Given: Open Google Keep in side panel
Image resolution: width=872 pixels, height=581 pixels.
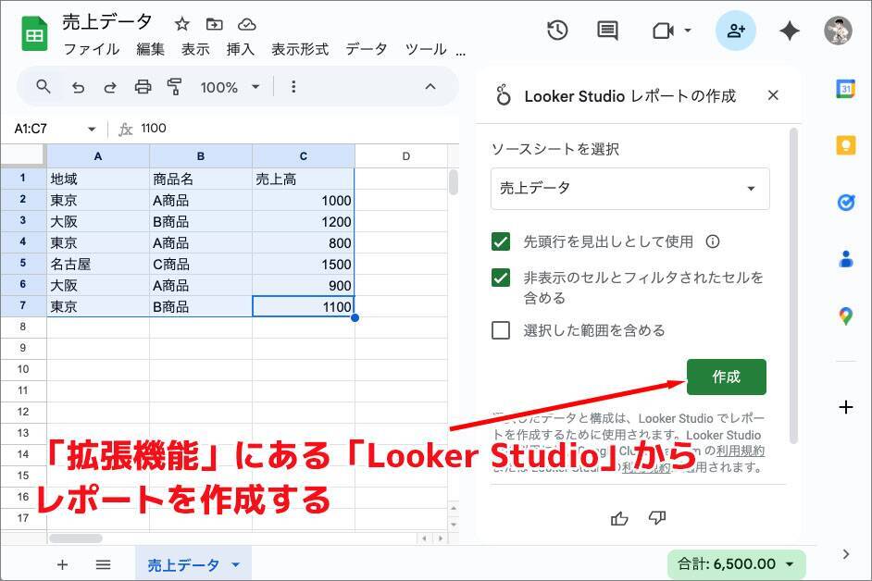Looking at the screenshot, I should pos(845,145).
